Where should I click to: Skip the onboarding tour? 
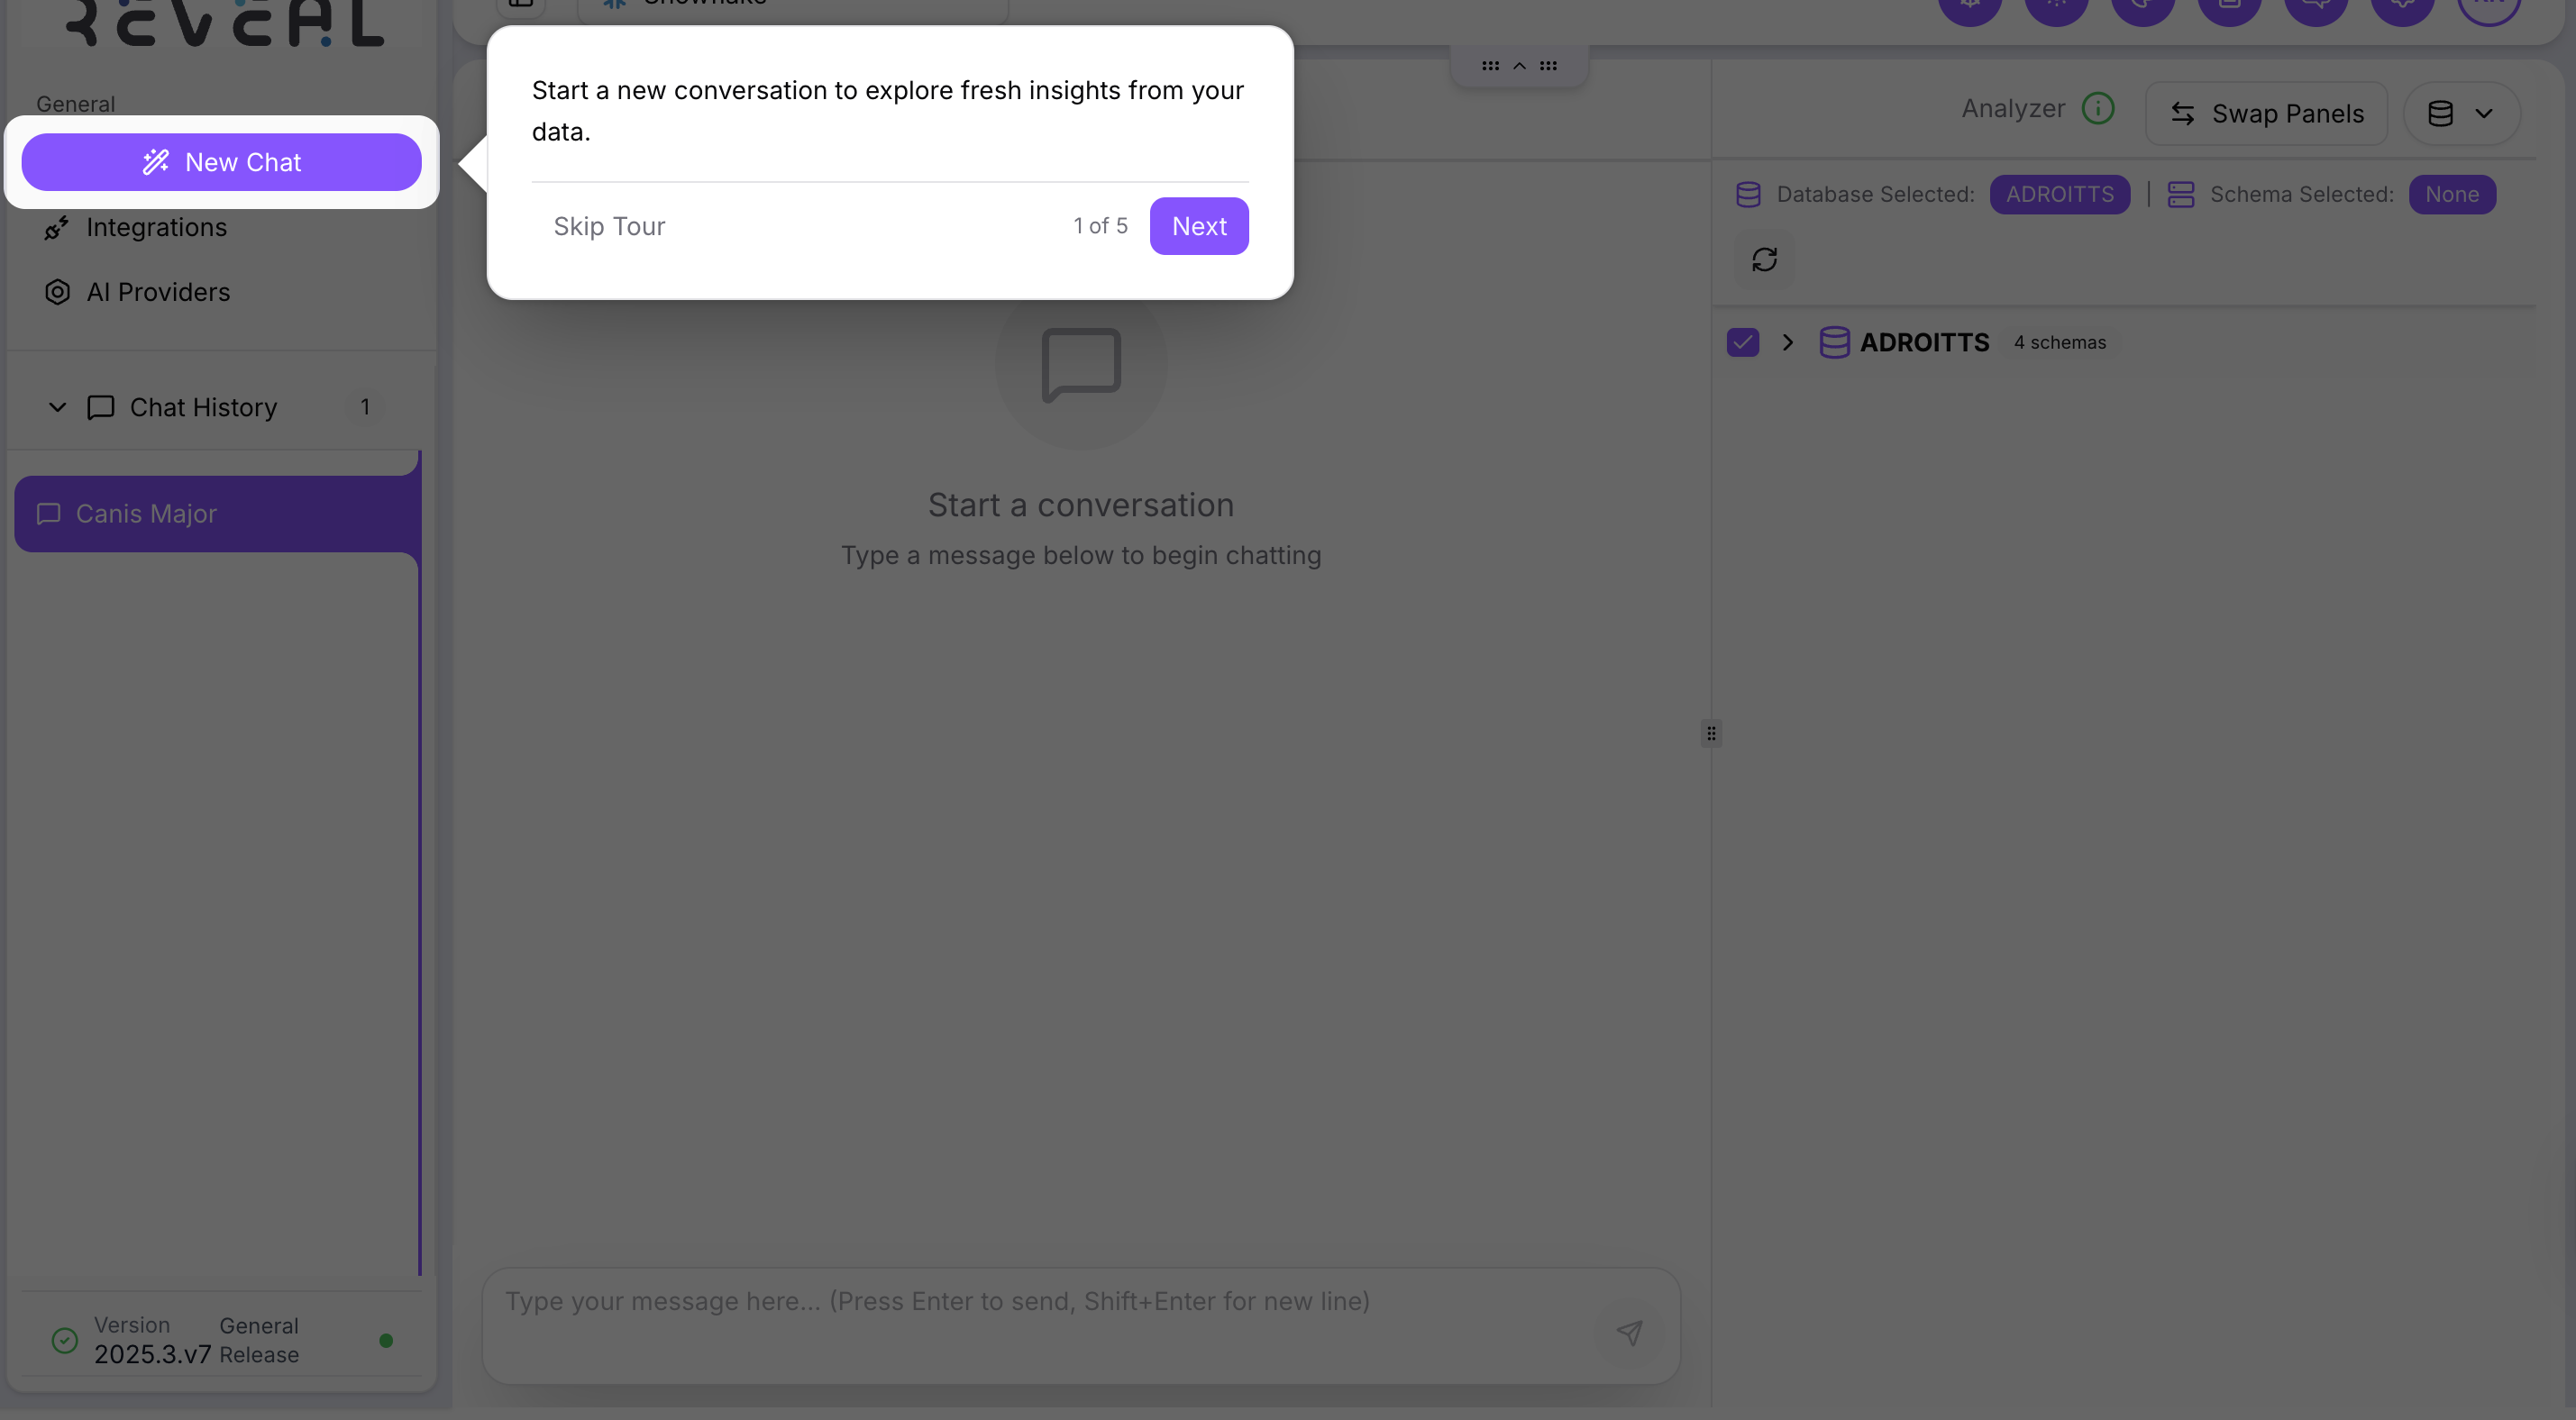pyautogui.click(x=609, y=226)
